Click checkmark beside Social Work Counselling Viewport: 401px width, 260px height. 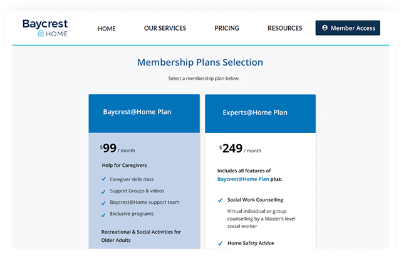[220, 200]
